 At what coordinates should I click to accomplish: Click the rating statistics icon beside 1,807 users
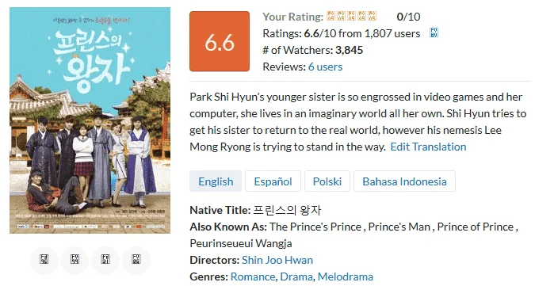pyautogui.click(x=434, y=32)
